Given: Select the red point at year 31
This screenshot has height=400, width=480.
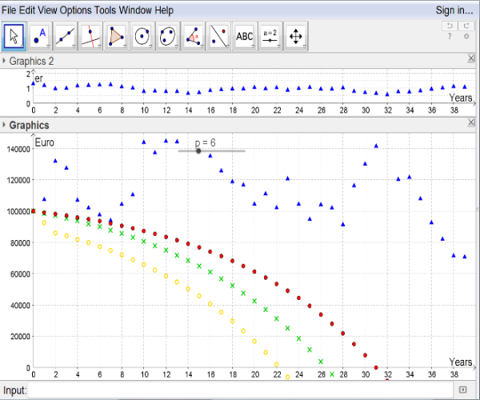Looking at the screenshot, I should [x=376, y=367].
